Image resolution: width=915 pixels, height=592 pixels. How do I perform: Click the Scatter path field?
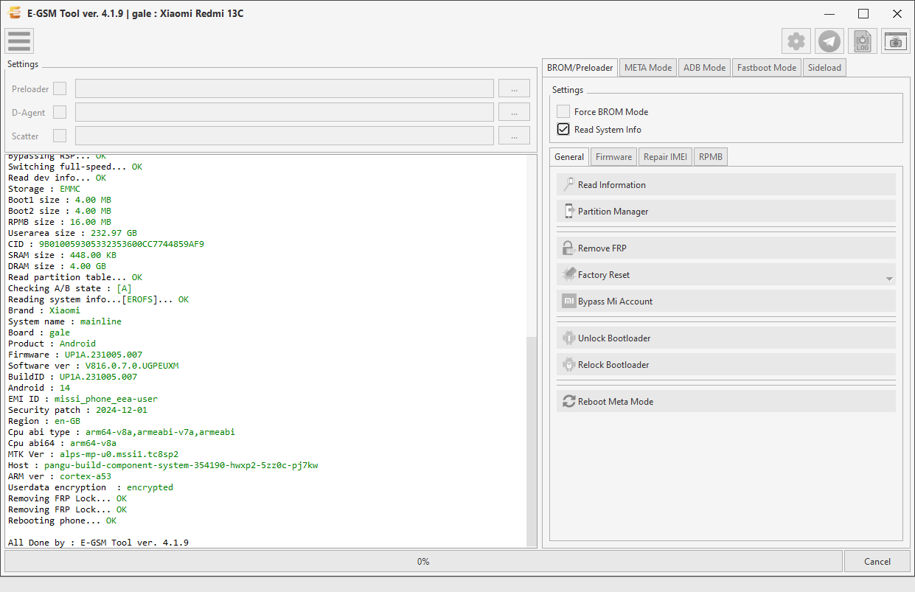click(x=285, y=136)
